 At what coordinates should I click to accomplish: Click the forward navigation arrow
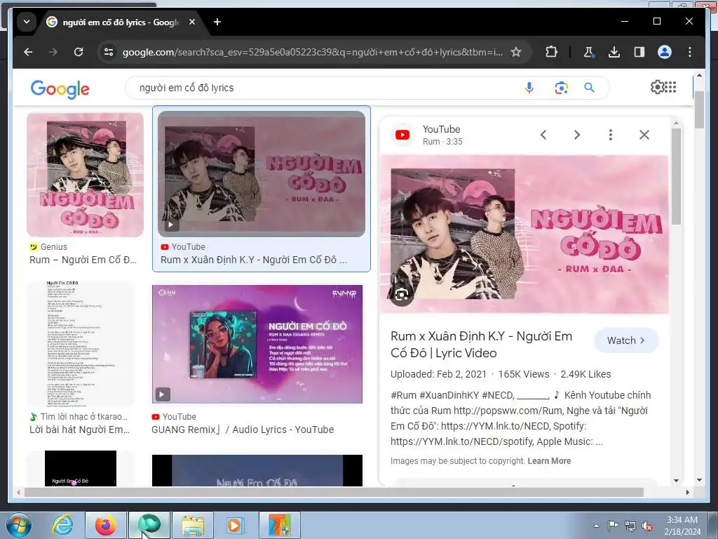pyautogui.click(x=53, y=52)
